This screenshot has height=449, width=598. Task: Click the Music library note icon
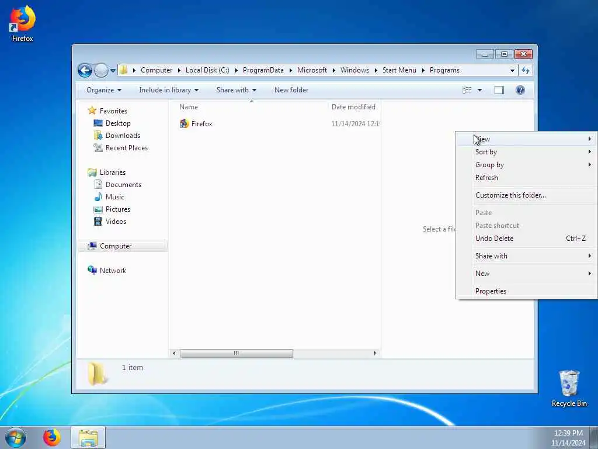(98, 196)
